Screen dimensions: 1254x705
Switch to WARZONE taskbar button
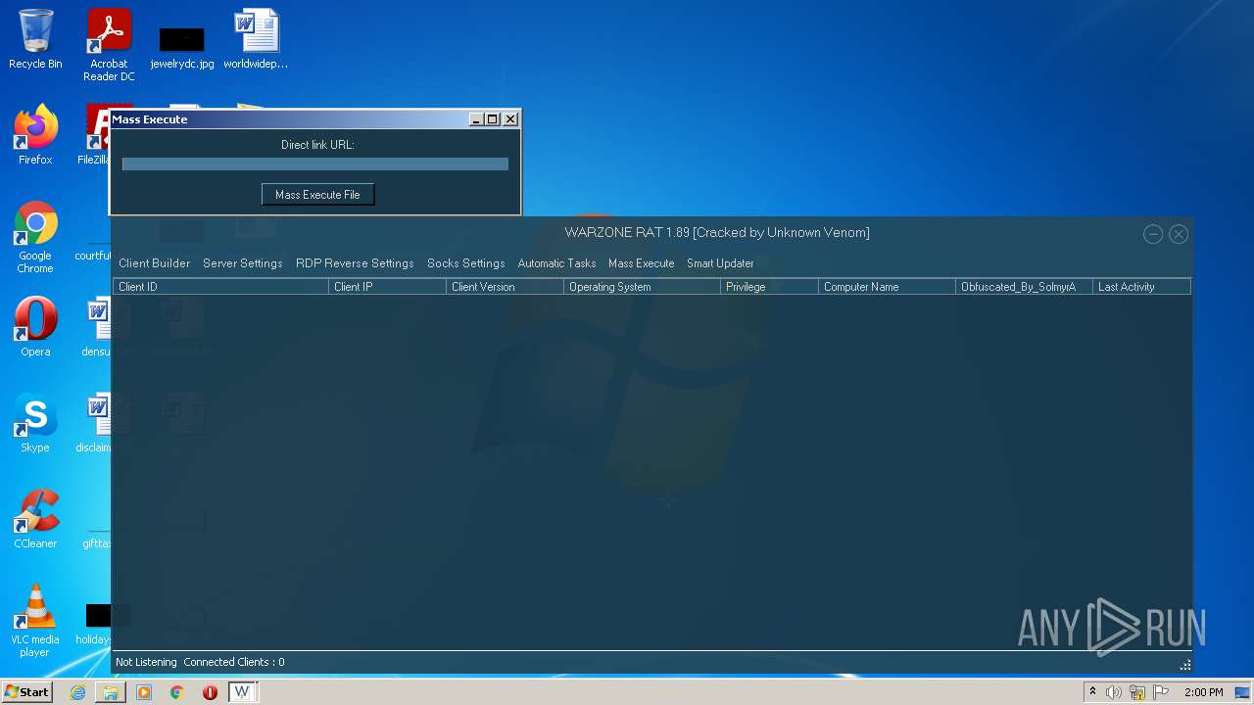point(242,692)
